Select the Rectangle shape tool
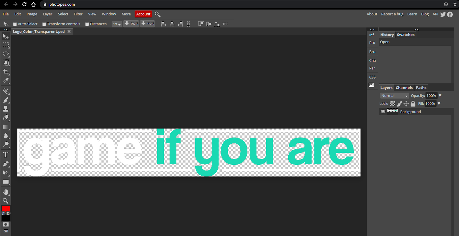Image resolution: width=459 pixels, height=236 pixels. coord(6,182)
